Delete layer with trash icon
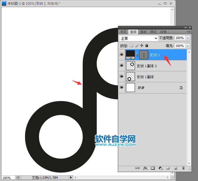 [183, 168]
